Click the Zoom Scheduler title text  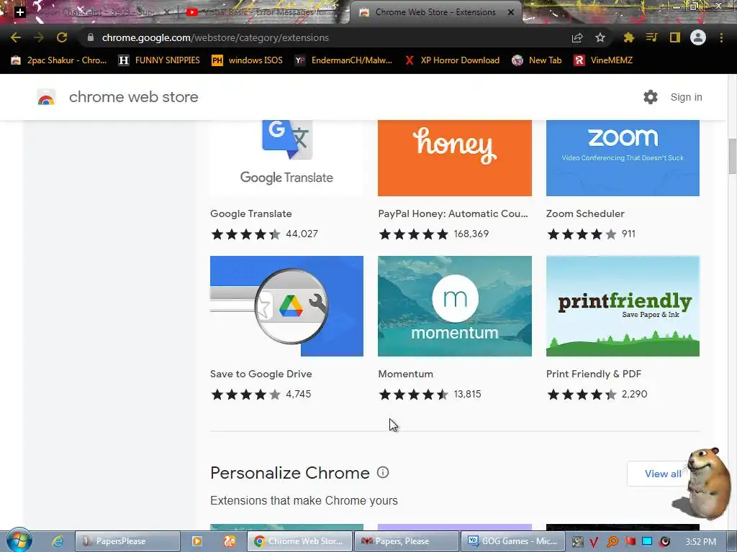[x=585, y=213]
